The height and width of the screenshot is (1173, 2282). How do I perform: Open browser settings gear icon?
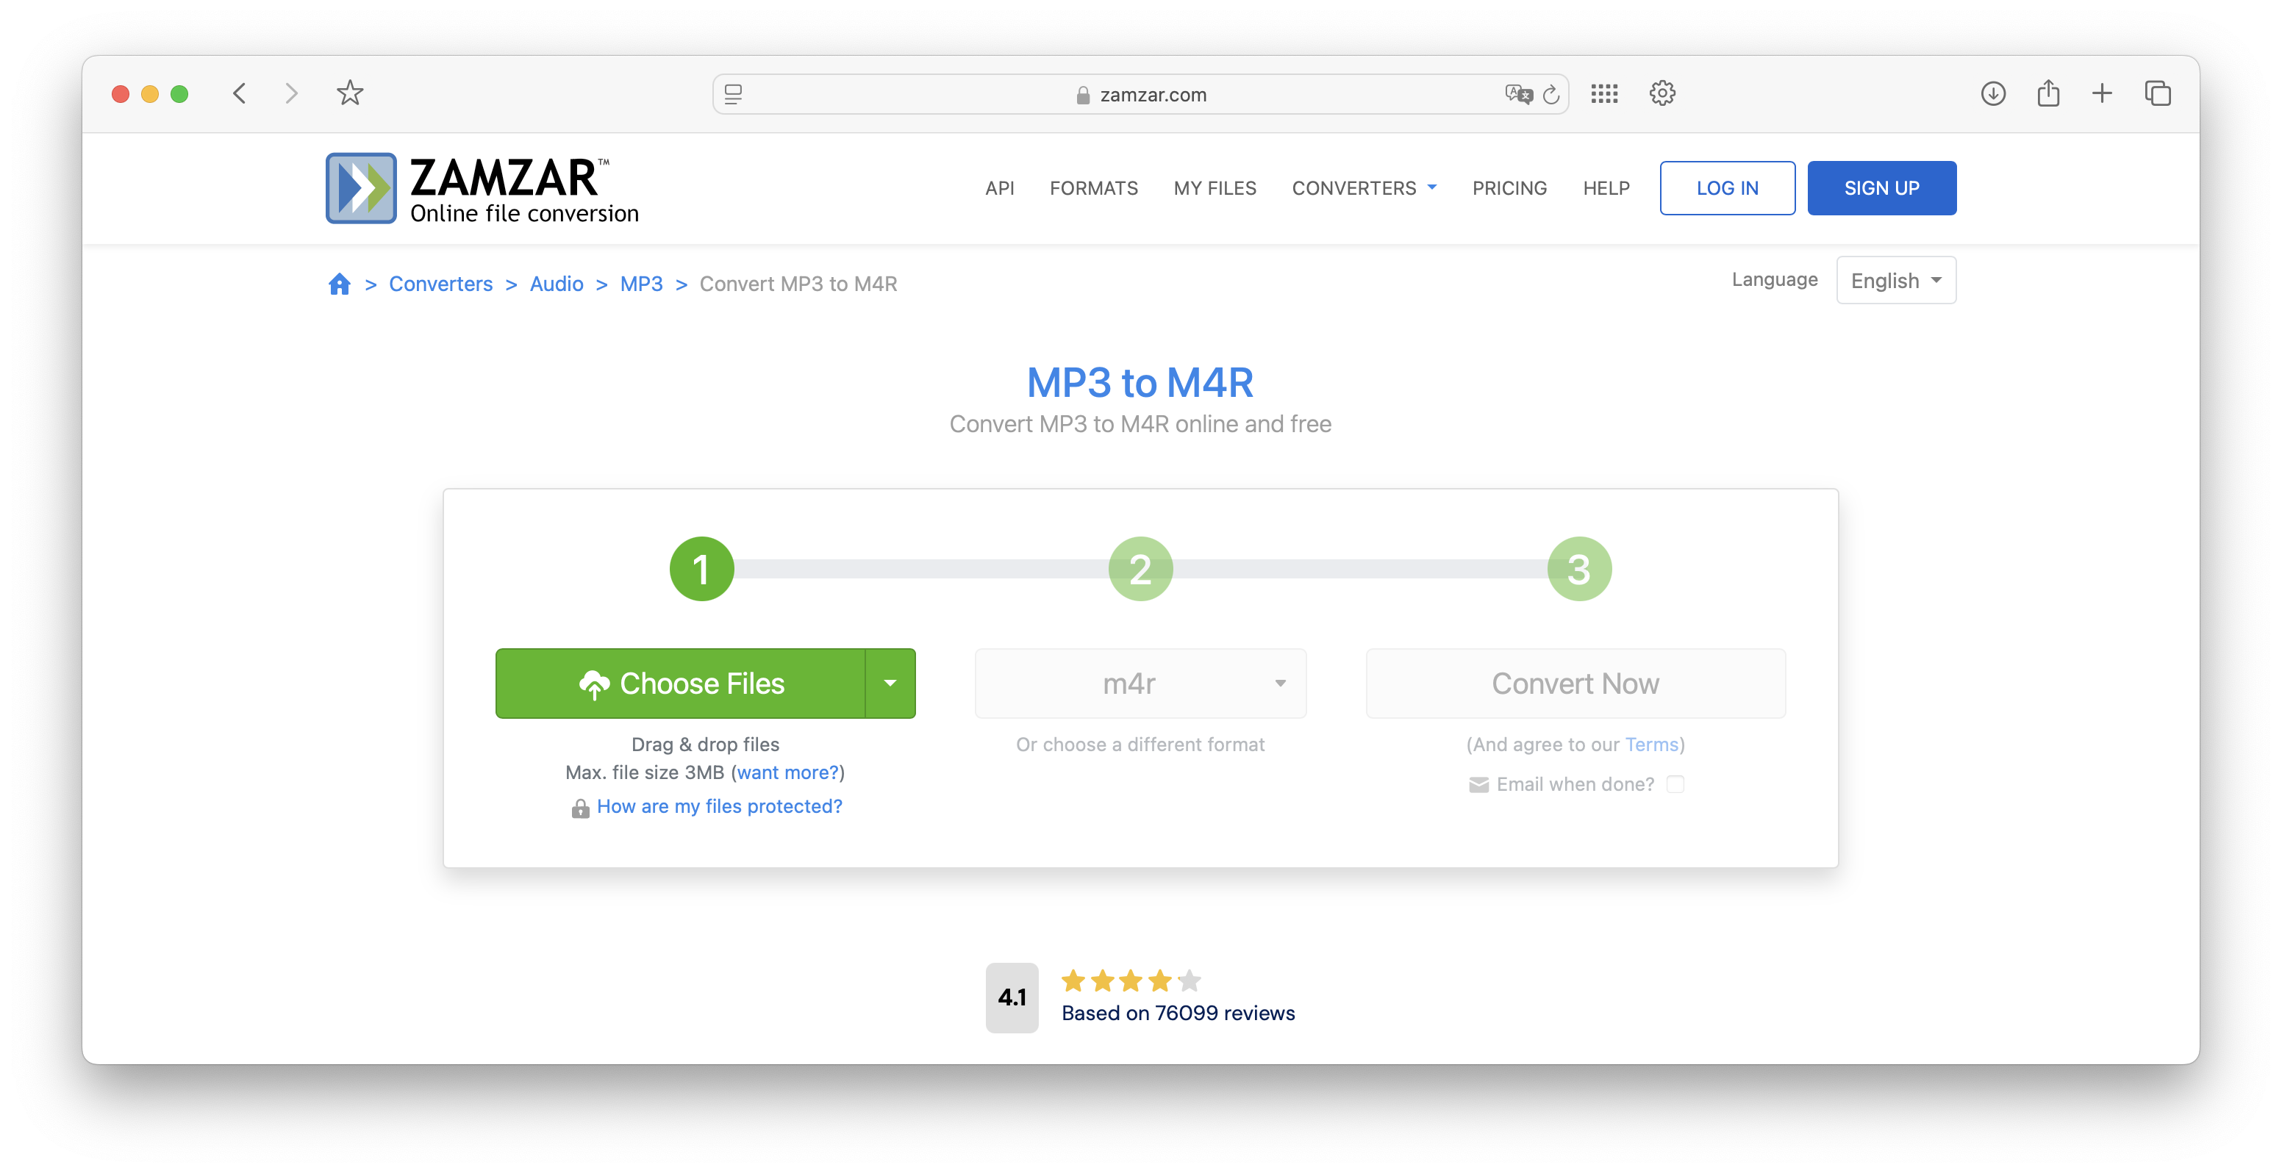point(1662,93)
